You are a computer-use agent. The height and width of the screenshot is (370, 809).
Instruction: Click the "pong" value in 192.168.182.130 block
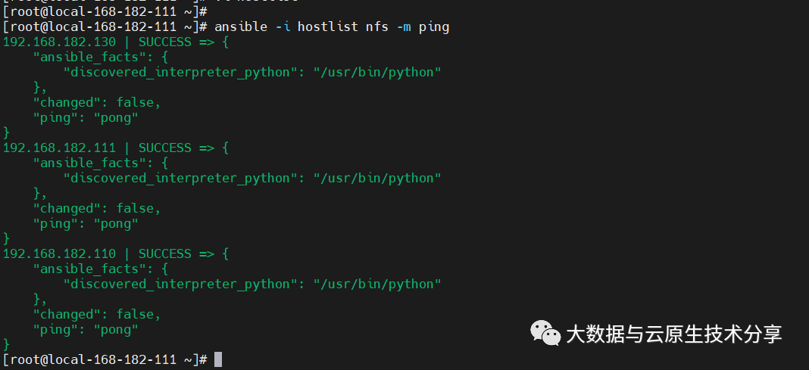tap(116, 117)
